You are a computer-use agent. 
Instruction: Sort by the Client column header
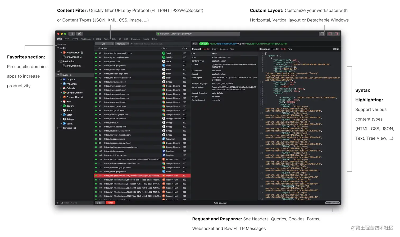(164, 49)
